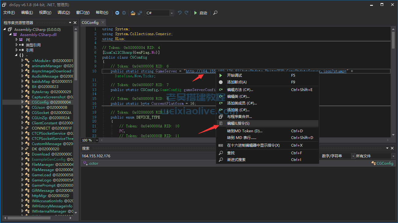Open the 100 % zoom dropdown
Image resolution: width=398 pixels, height=223 pixels.
97,140
